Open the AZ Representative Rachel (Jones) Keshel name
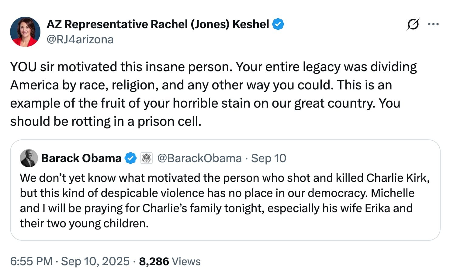Viewport: 450px width, 274px height. (x=157, y=24)
